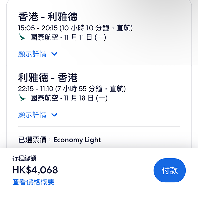This screenshot has height=198, width=198.
Task: Open 查看價格概要 link
Action: [33, 182]
